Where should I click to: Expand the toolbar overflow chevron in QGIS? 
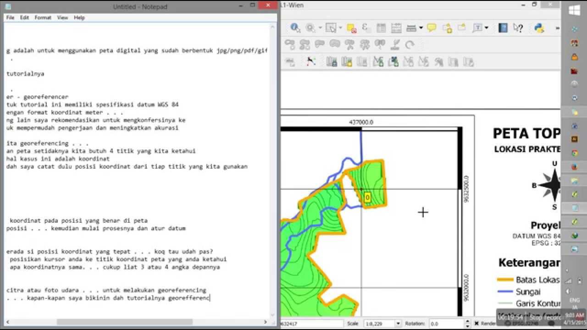point(558,28)
